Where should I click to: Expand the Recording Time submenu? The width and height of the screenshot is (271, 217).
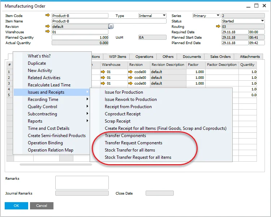(x=52, y=99)
